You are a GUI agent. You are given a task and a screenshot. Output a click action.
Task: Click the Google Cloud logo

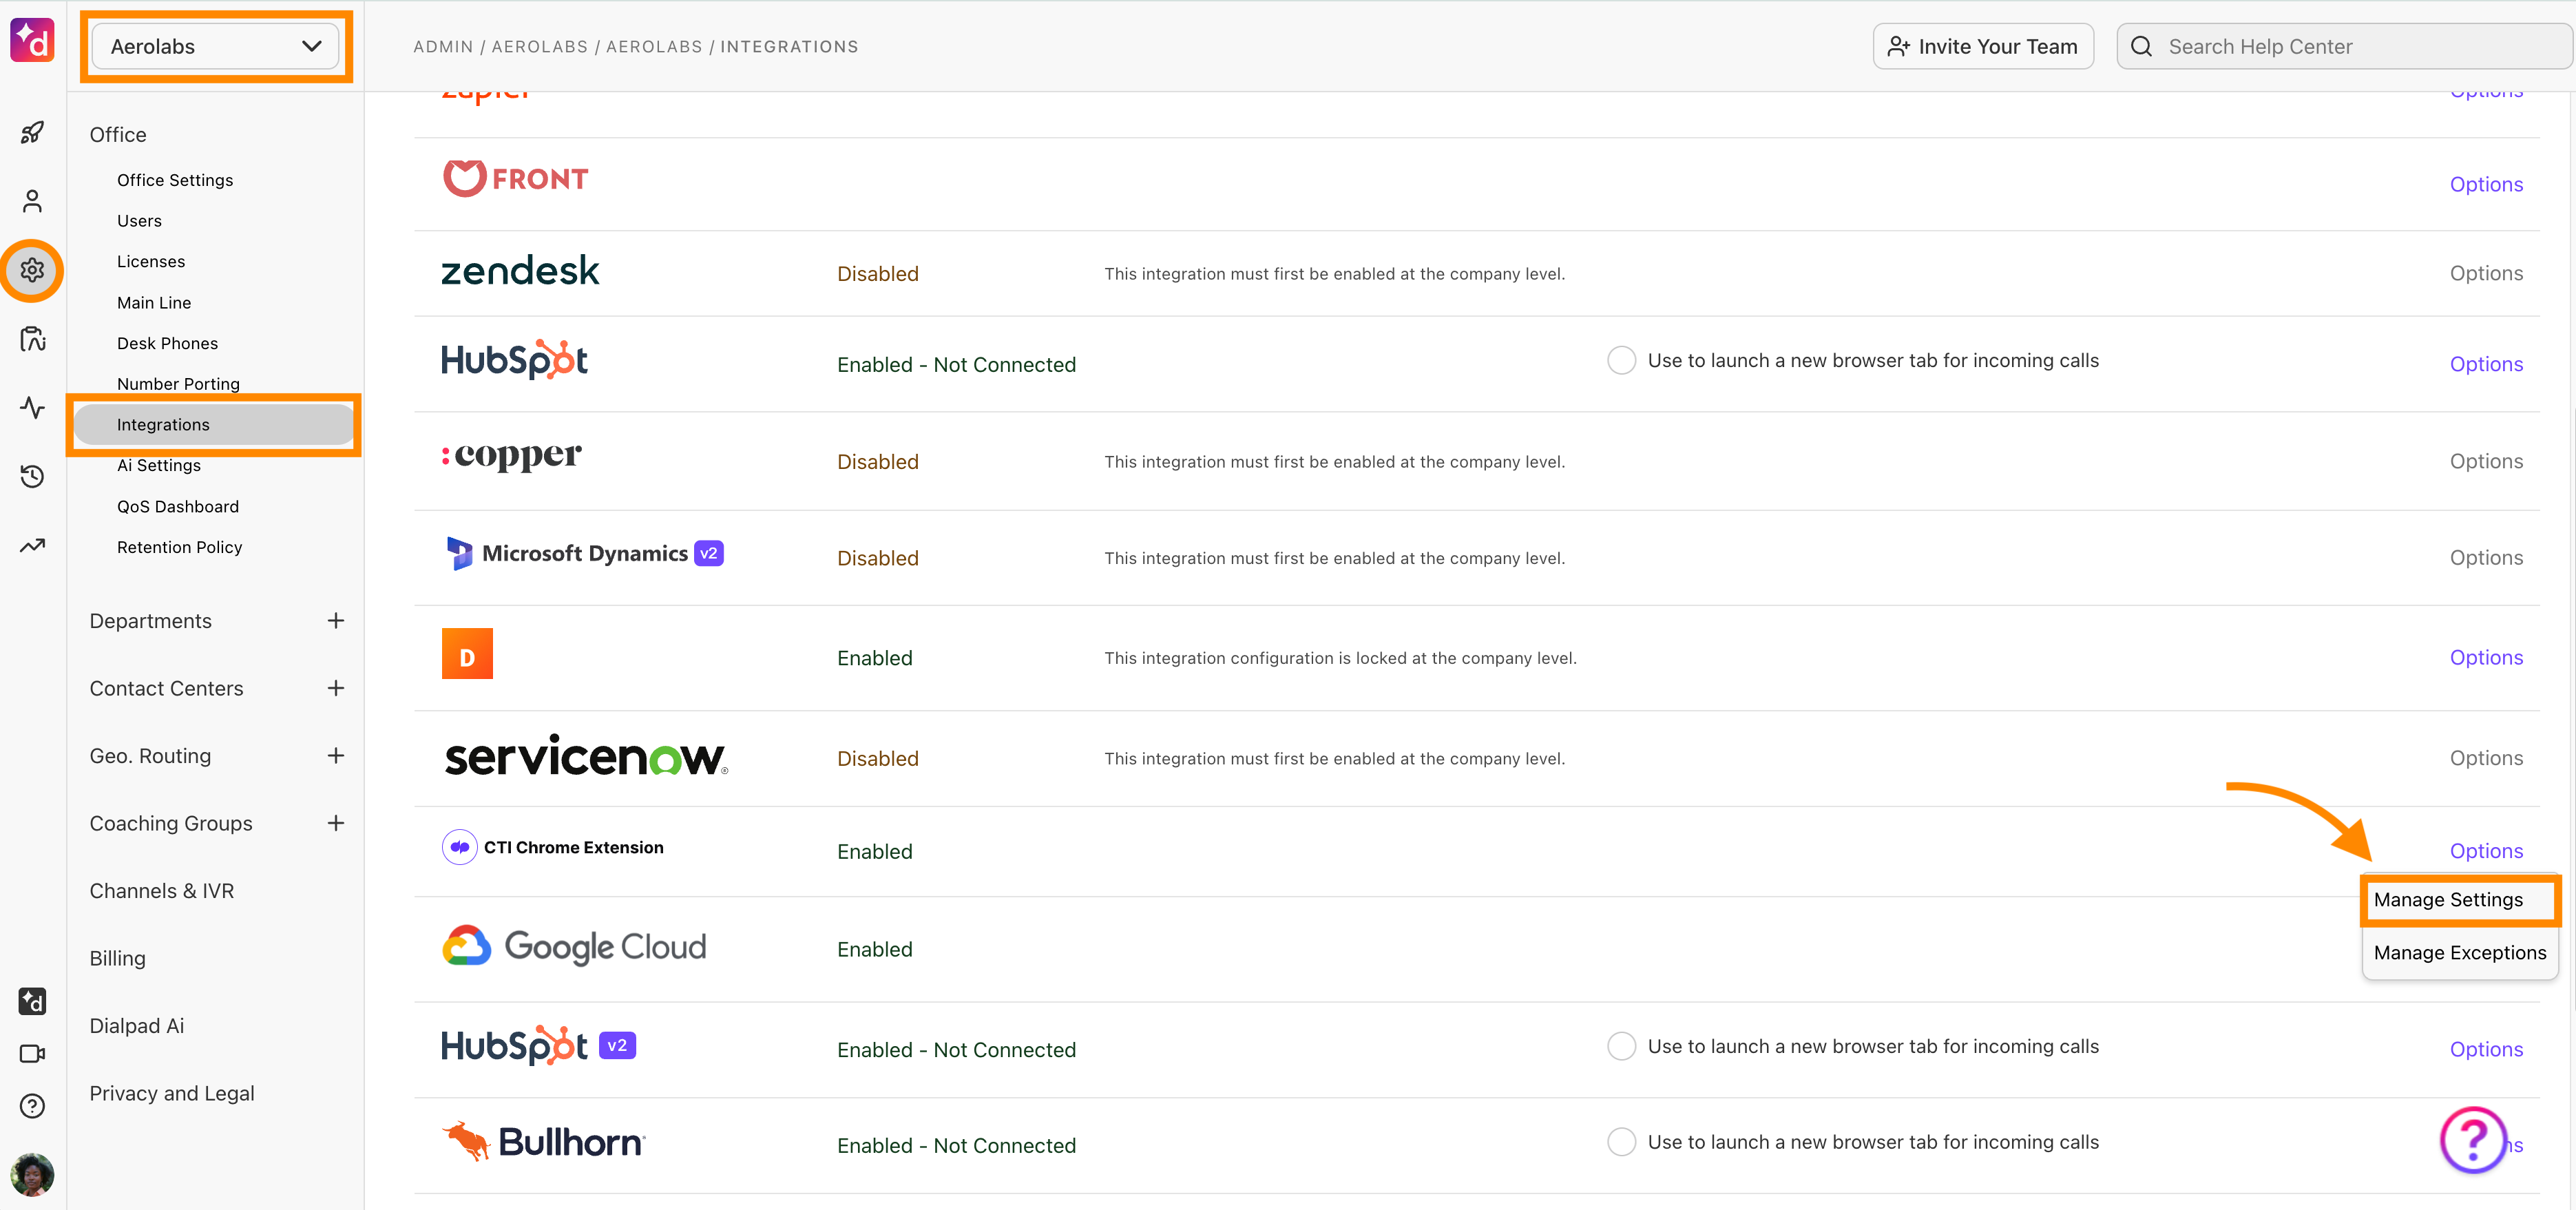click(574, 946)
